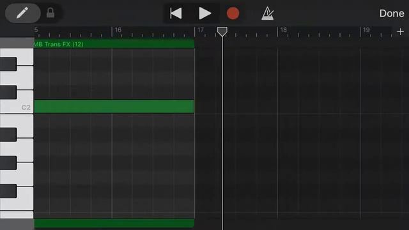Screen dimensions: 409x230
Task: Click bar 17 on the ruler
Action: 200,30
